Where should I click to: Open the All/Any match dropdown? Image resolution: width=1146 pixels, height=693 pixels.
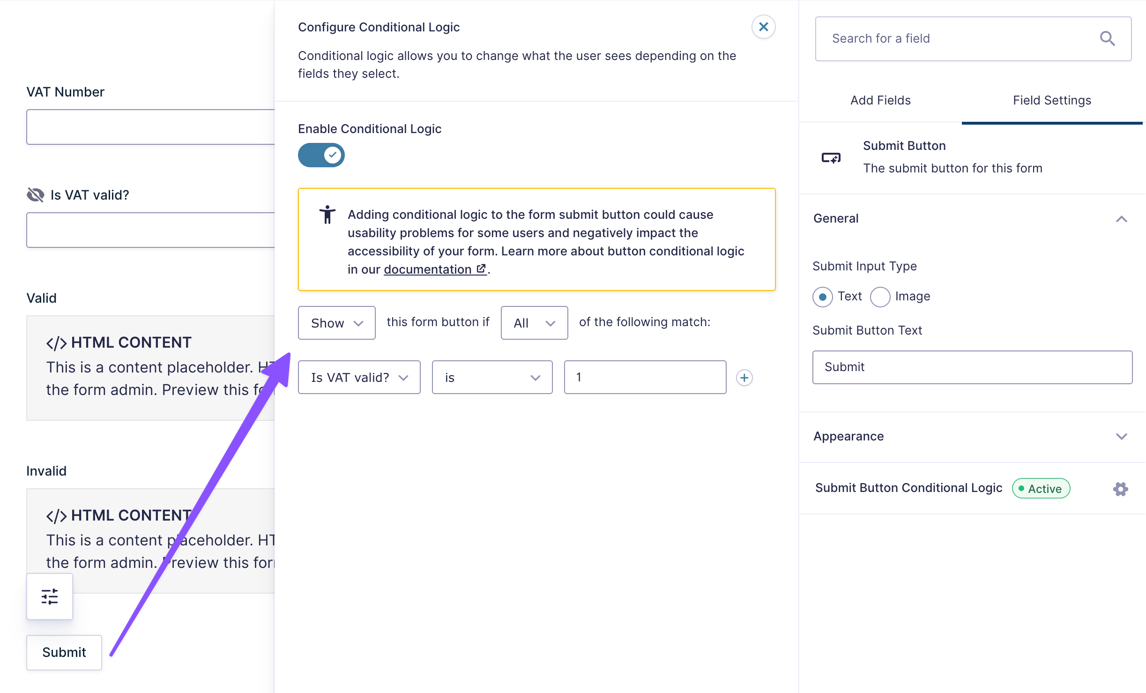534,323
